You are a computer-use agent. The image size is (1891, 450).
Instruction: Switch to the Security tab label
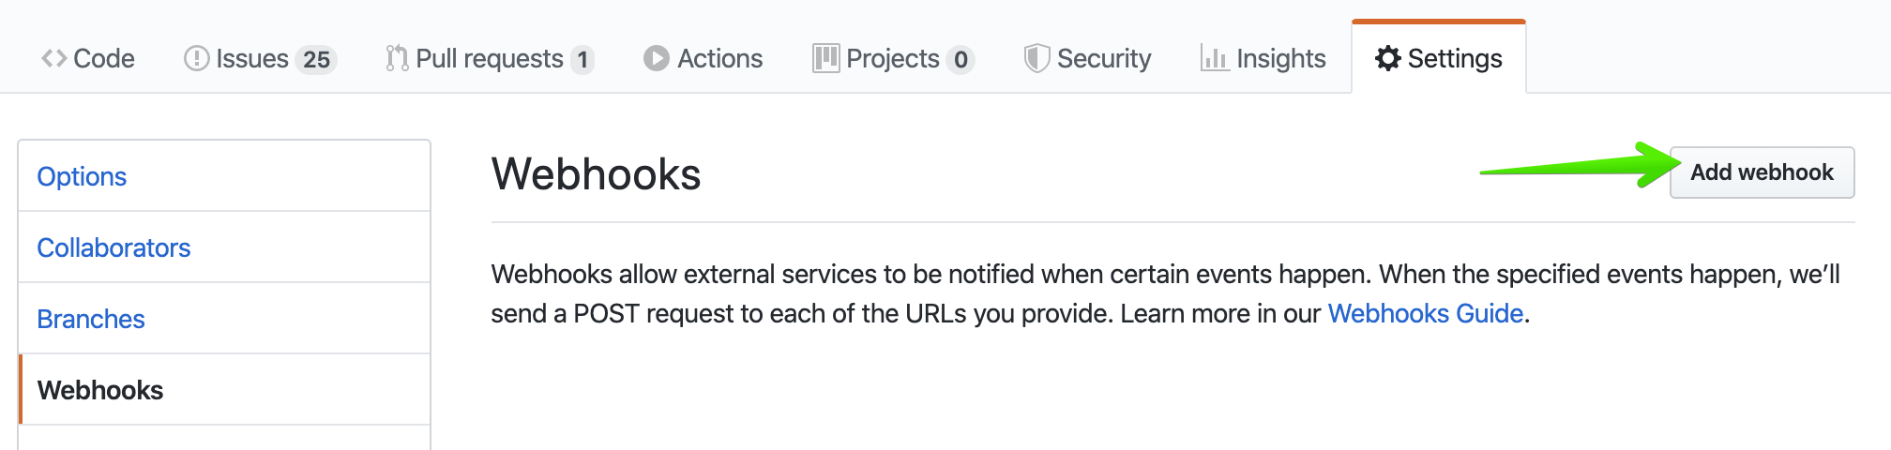coord(1104,58)
